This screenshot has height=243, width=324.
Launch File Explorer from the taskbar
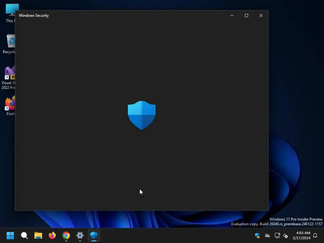(x=38, y=235)
